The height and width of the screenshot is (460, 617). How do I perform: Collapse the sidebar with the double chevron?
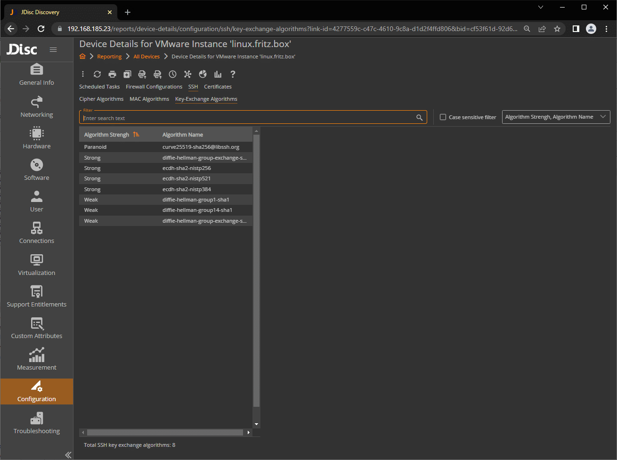68,454
